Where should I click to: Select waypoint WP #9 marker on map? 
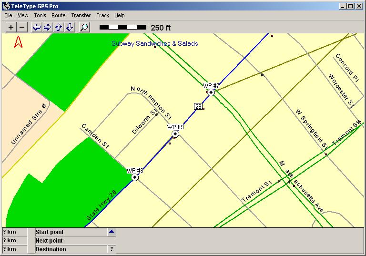pyautogui.click(x=175, y=134)
